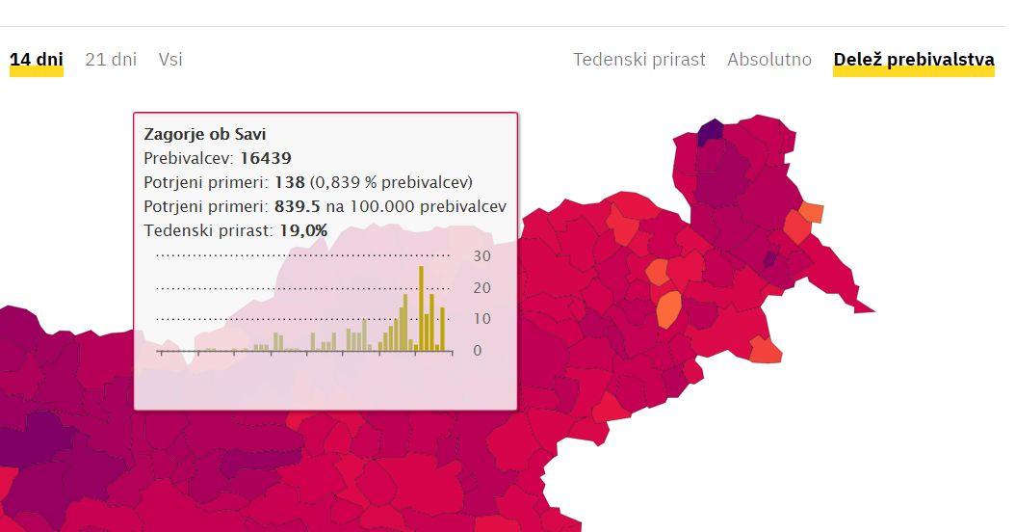This screenshot has height=532, width=1015.
Task: Click the dark purple municipality at the map's top
Action: click(x=710, y=131)
